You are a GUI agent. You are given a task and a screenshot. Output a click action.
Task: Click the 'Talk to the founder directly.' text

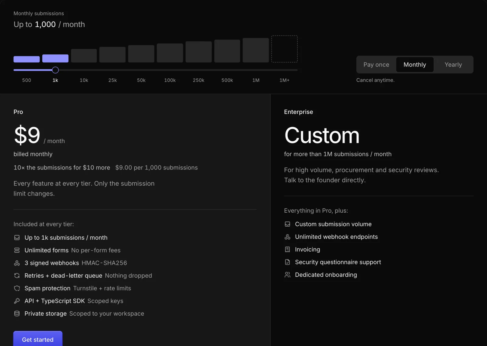tap(325, 180)
